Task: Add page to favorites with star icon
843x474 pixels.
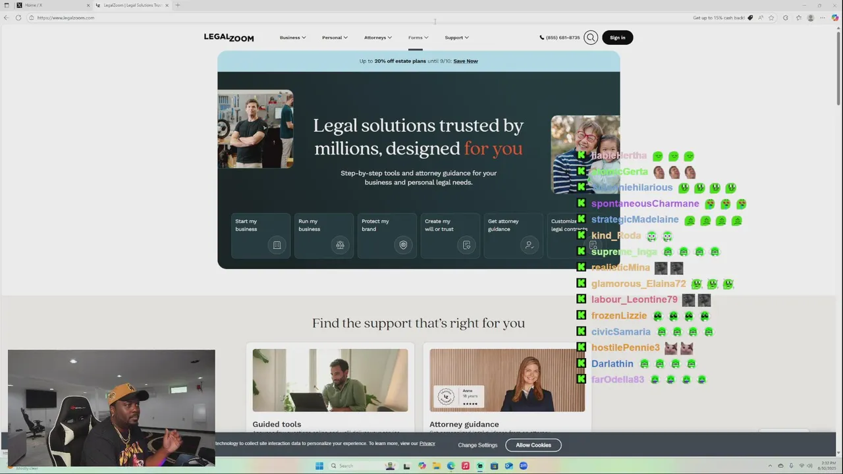Action: 772,18
